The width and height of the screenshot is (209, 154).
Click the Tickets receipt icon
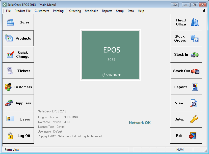[x=10, y=71]
